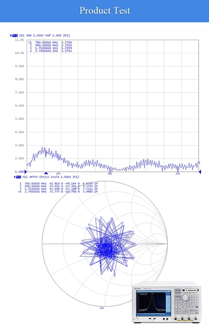209x332 pixels.
Task: Click the green key on analyzer keypad
Action: pyautogui.click(x=197, y=313)
